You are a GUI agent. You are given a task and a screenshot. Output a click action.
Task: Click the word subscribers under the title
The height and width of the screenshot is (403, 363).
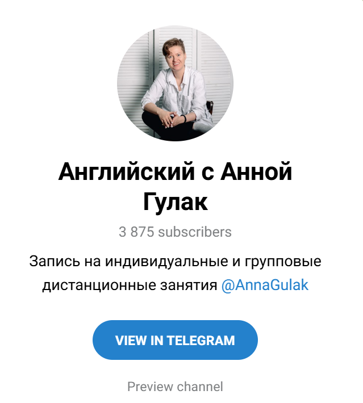[x=195, y=232]
